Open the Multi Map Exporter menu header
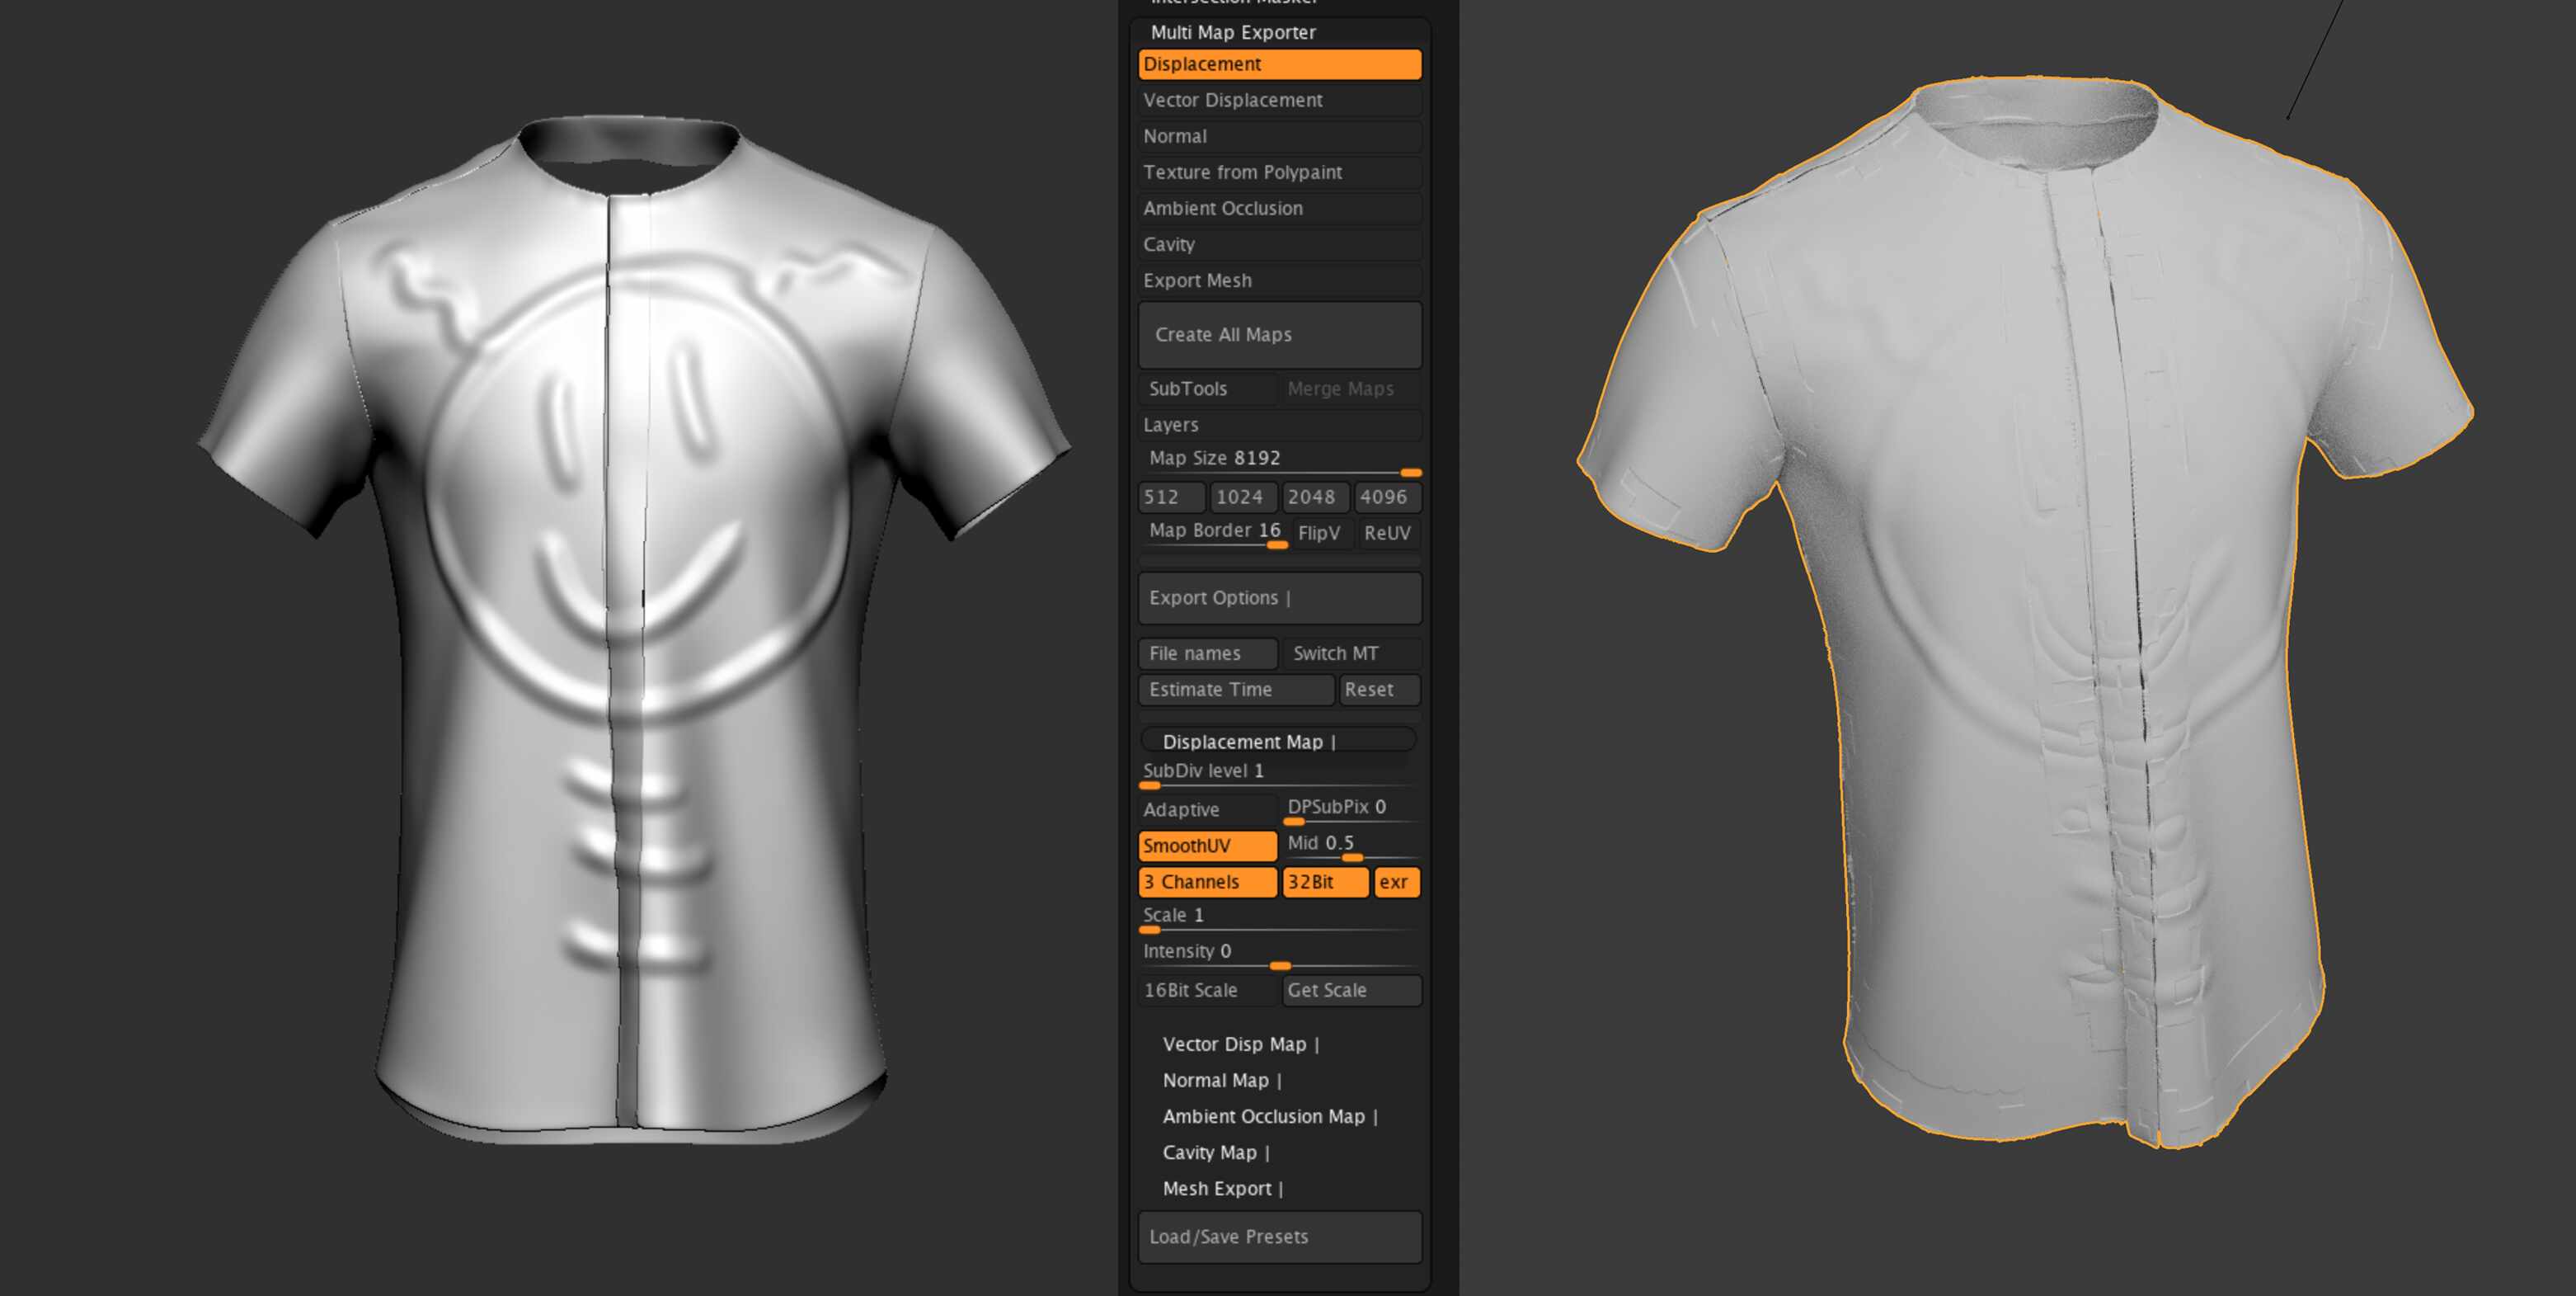This screenshot has height=1296, width=2576. [x=1233, y=32]
